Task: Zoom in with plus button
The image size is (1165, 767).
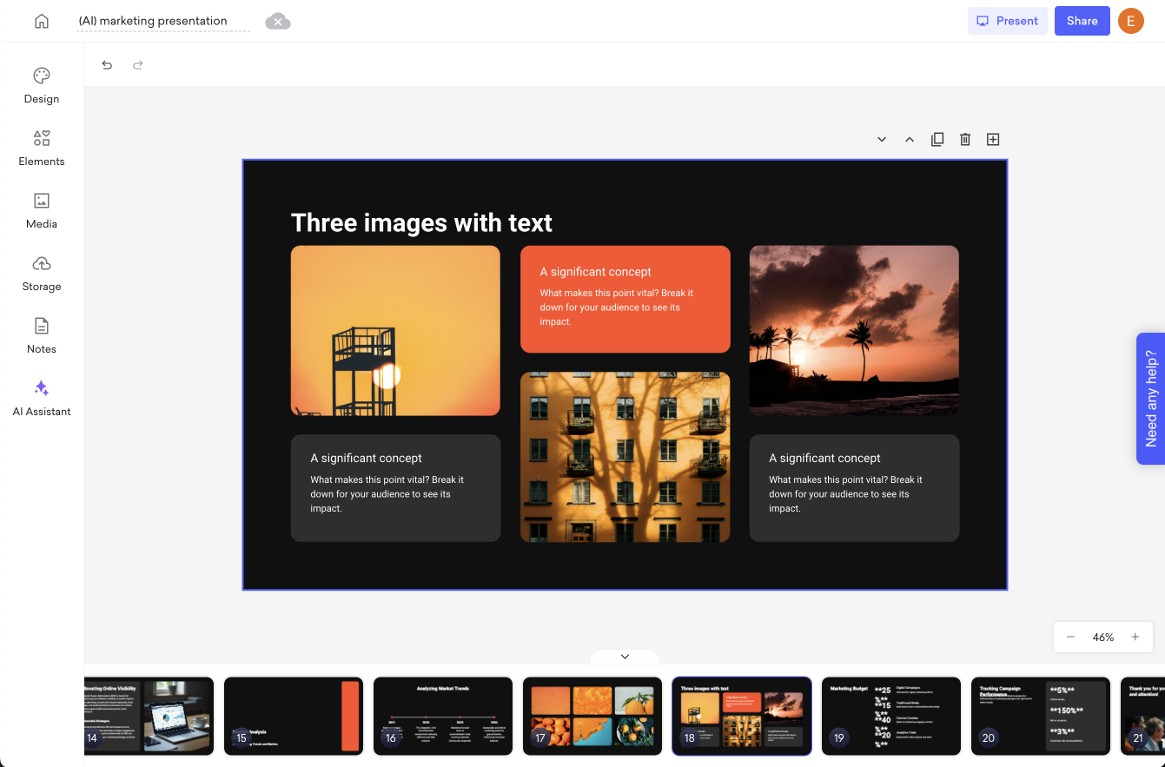Action: tap(1135, 637)
